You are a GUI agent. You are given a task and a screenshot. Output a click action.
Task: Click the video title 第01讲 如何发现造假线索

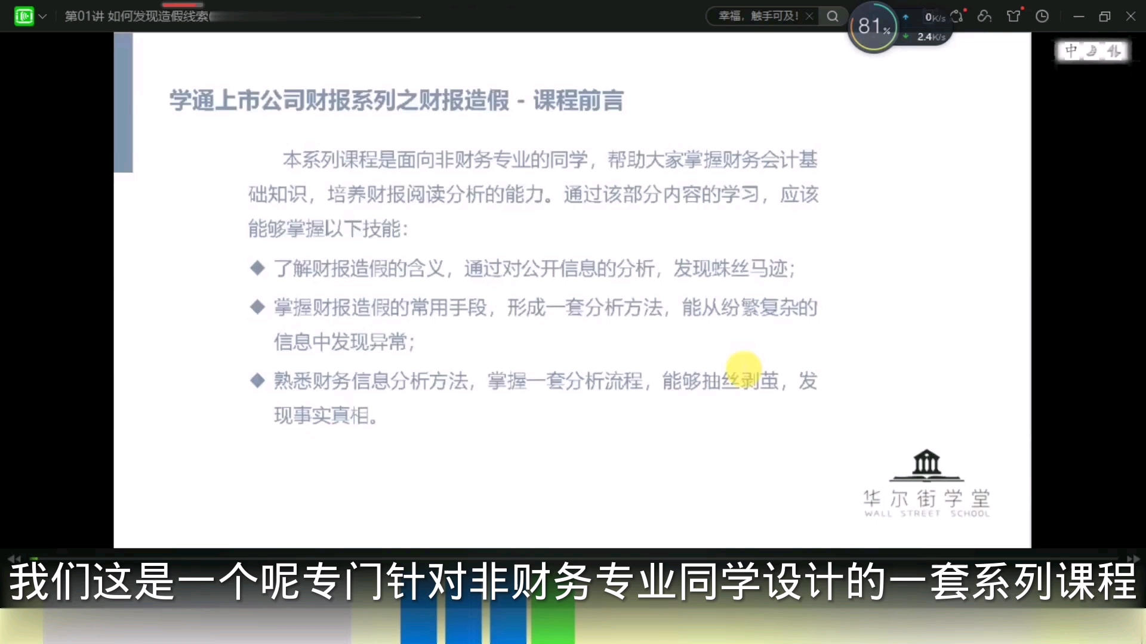[137, 16]
